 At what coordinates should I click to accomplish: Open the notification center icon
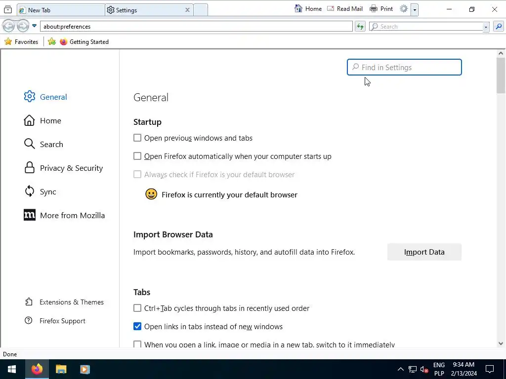click(490, 369)
